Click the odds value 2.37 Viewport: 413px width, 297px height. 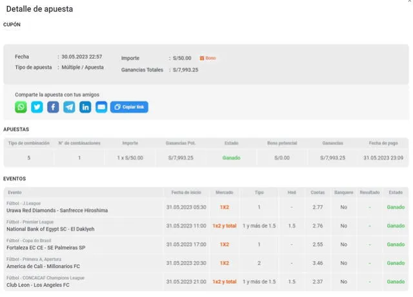pos(317,282)
